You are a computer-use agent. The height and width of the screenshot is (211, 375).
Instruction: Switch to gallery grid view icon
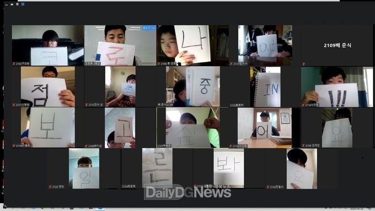[x=23, y=4]
